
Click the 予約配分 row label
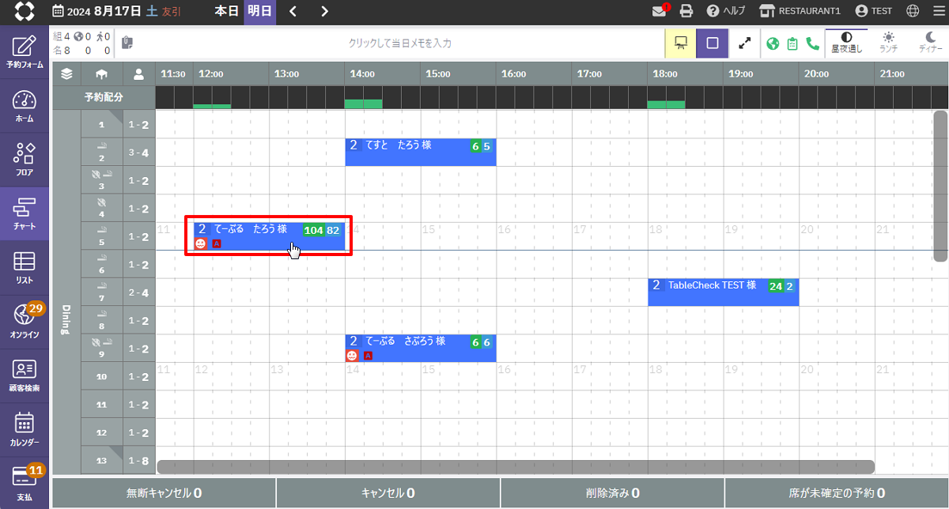click(104, 98)
